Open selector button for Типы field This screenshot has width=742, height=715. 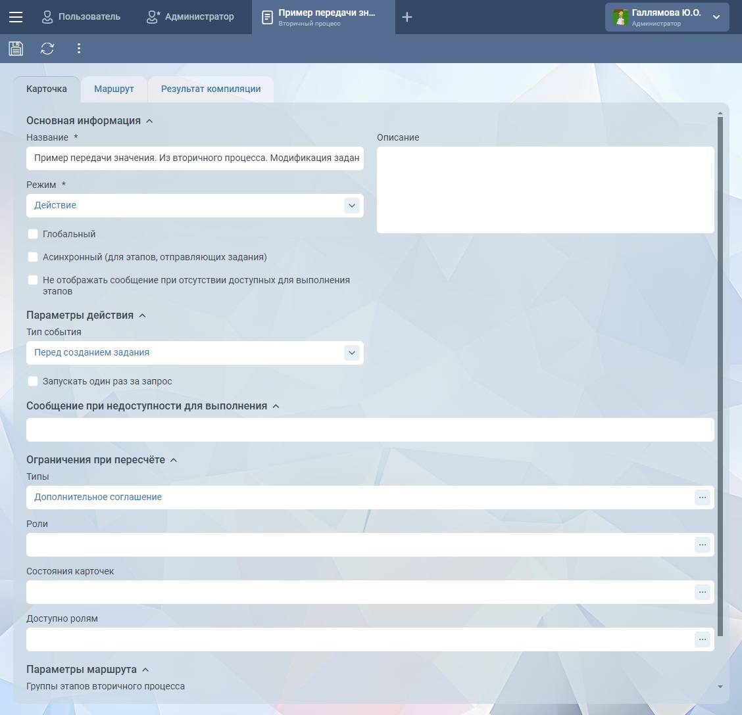(x=702, y=497)
